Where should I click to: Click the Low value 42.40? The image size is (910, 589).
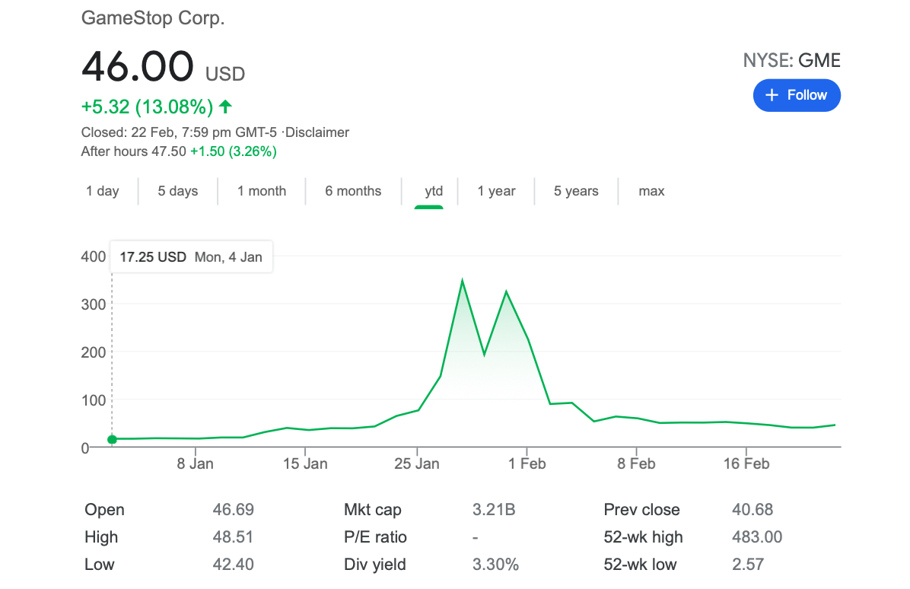(234, 564)
